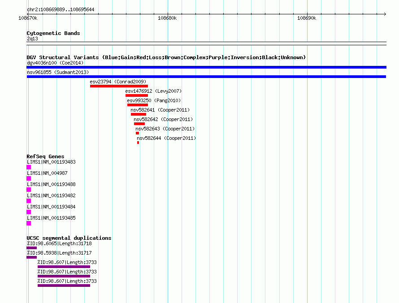Click the DGV Structural Variants track title

[x=166, y=57]
